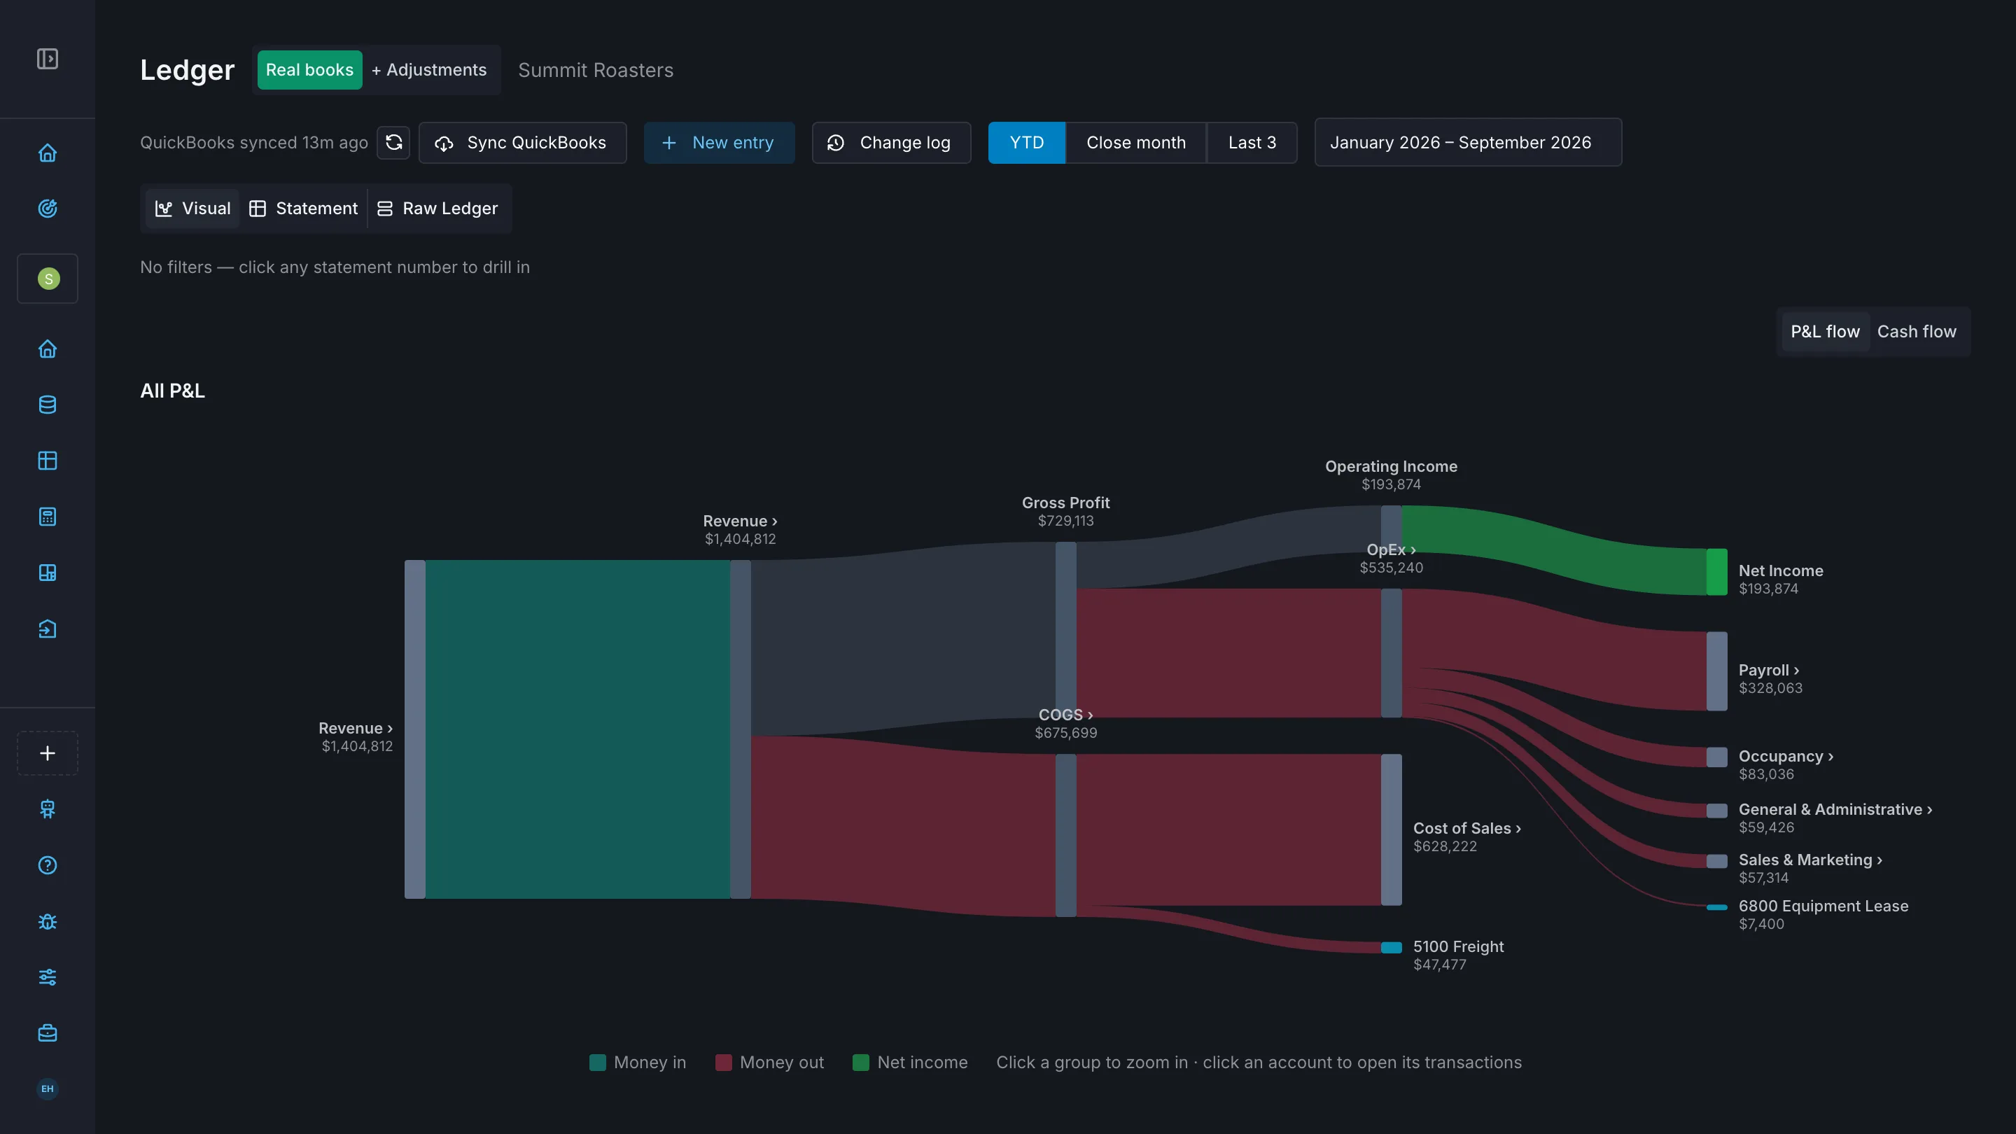Open the robot assistant icon in sidebar
2016x1134 pixels.
(x=48, y=809)
